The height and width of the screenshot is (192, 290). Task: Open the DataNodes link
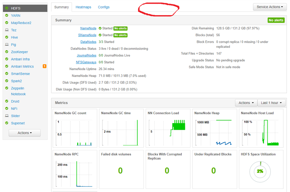pyautogui.click(x=89, y=42)
